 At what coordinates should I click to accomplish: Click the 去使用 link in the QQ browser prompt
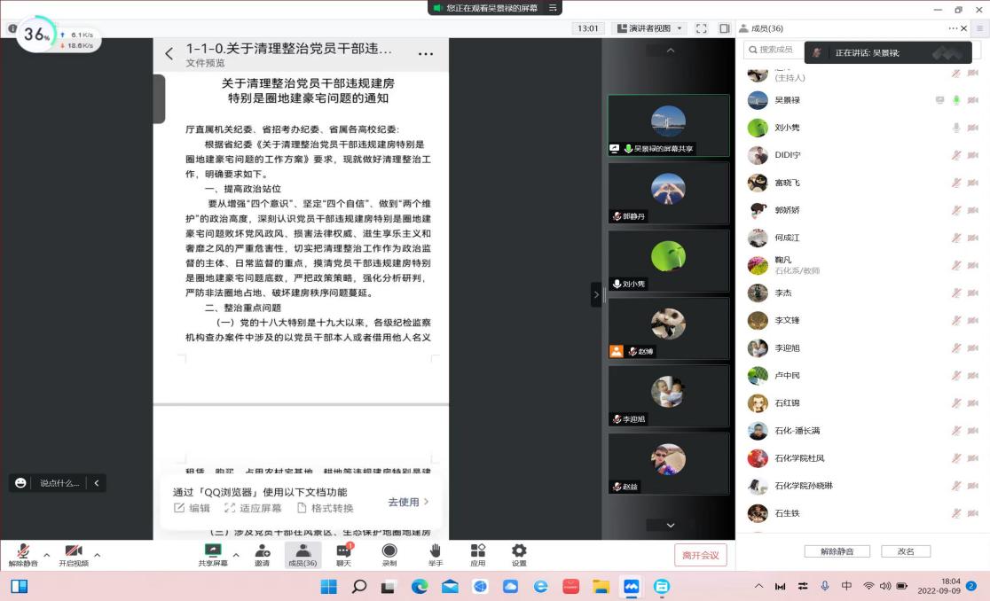click(408, 502)
